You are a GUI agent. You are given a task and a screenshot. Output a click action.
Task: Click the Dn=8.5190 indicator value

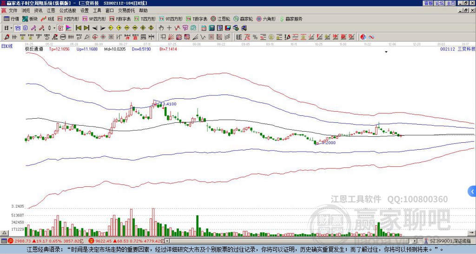click(142, 49)
